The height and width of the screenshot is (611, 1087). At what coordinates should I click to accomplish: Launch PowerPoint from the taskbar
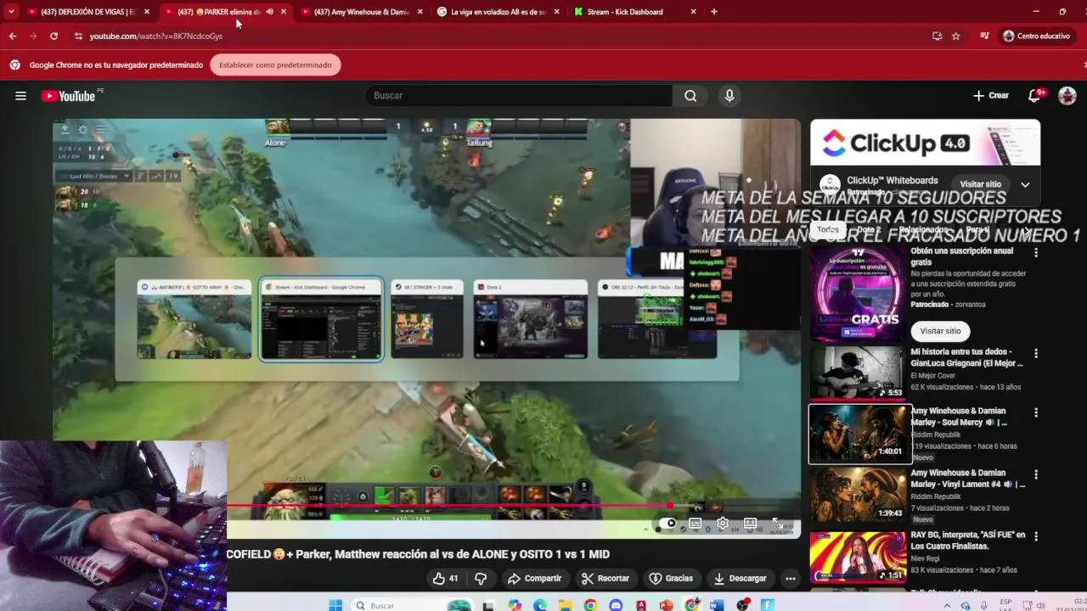667,605
